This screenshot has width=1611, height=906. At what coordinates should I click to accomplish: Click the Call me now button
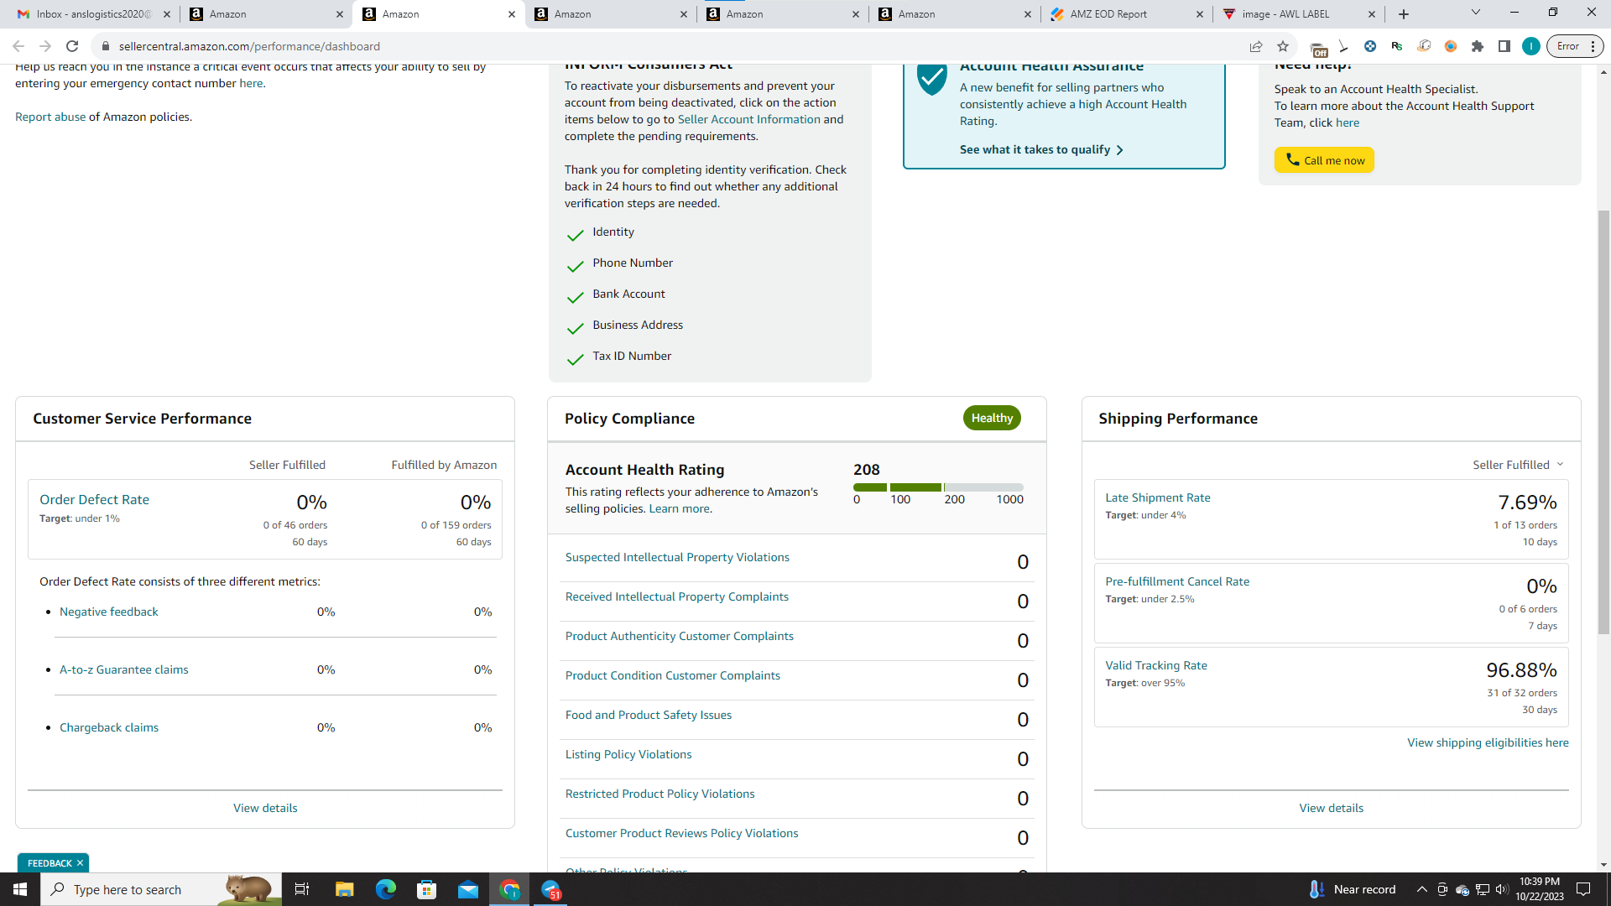(1324, 160)
